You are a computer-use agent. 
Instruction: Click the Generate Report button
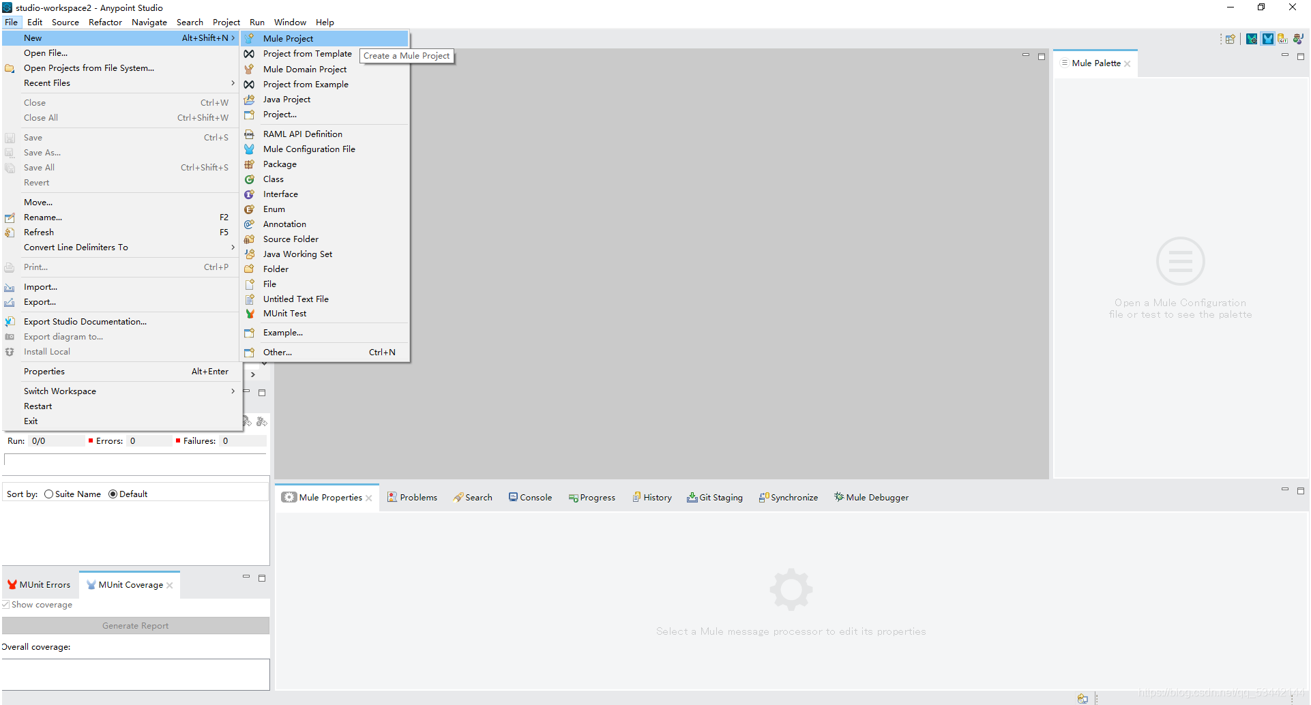click(135, 626)
